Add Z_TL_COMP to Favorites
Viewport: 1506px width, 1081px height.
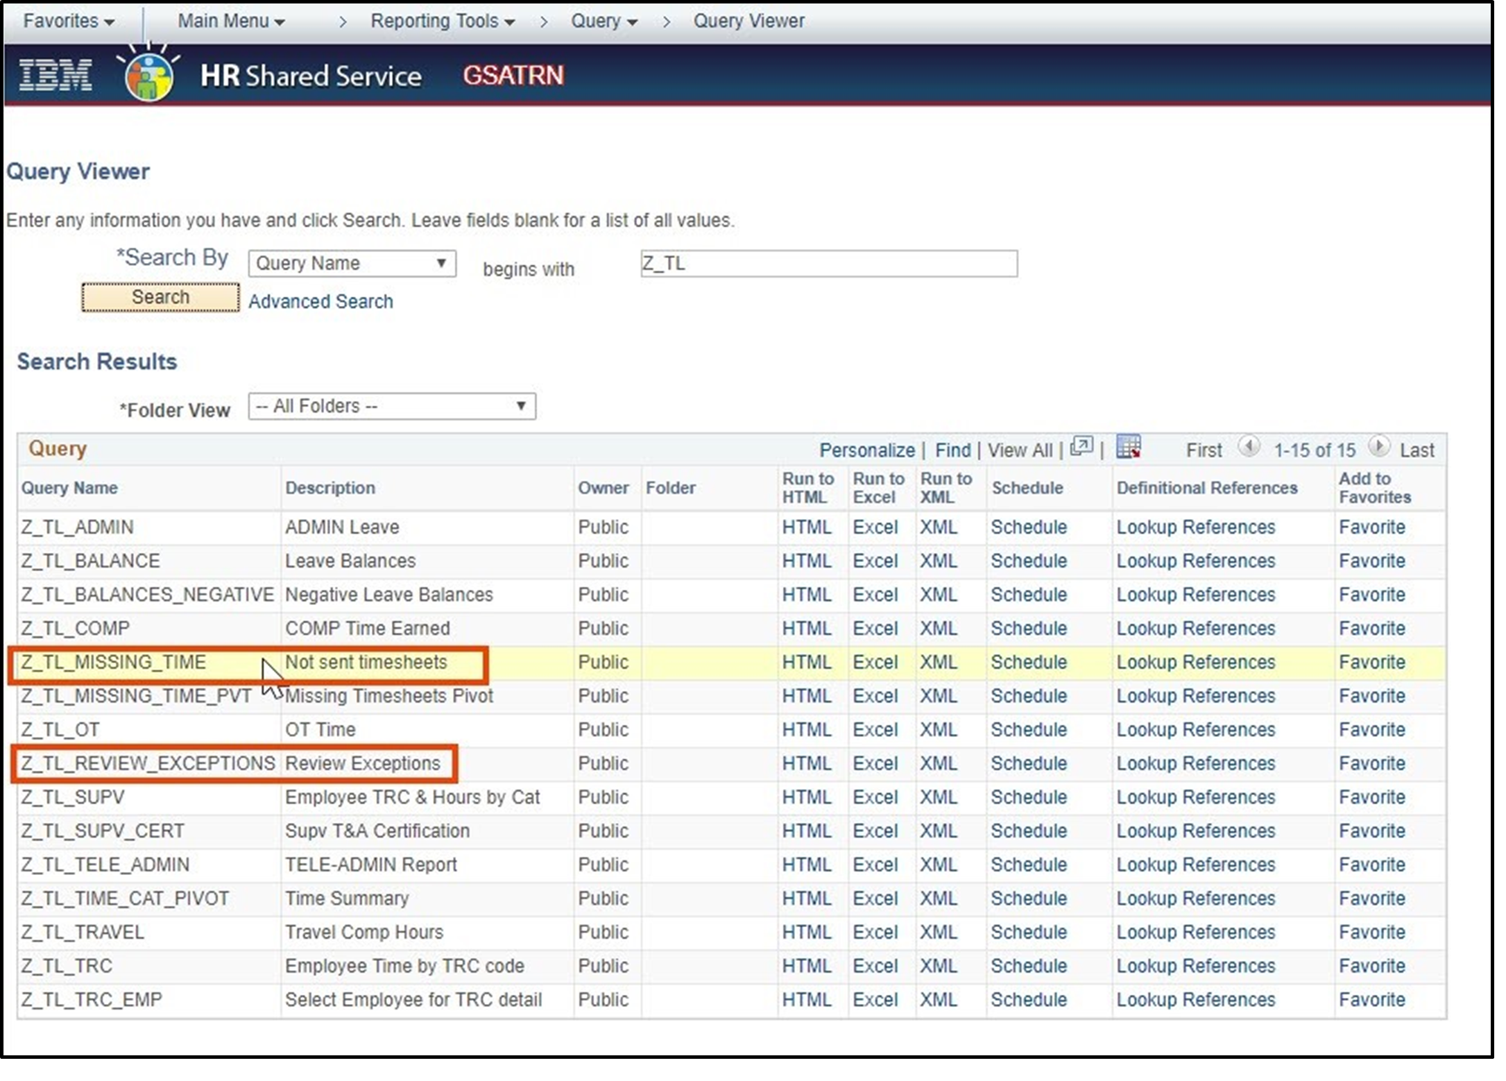1372,628
